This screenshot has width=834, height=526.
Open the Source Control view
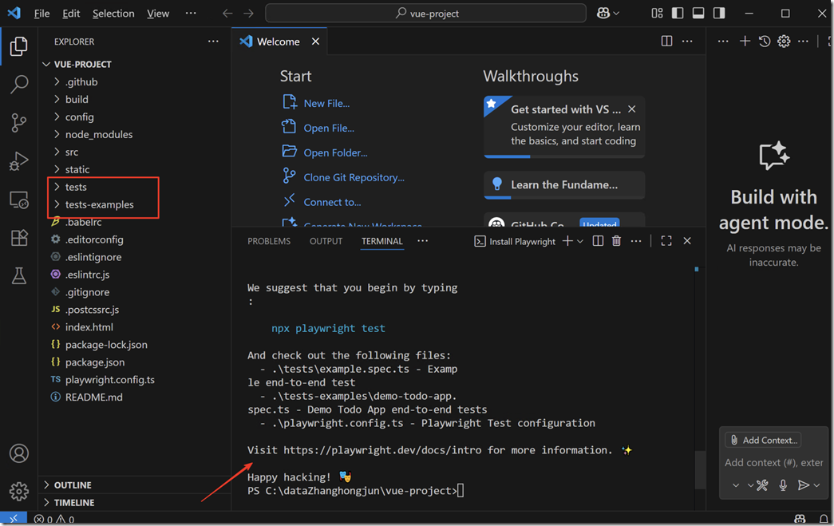tap(18, 122)
